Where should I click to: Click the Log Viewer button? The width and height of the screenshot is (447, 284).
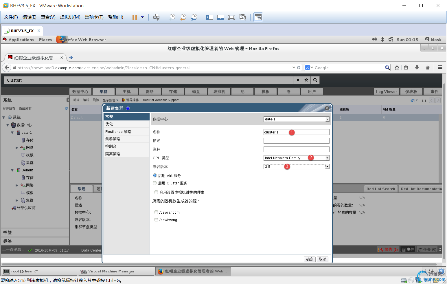tap(387, 91)
